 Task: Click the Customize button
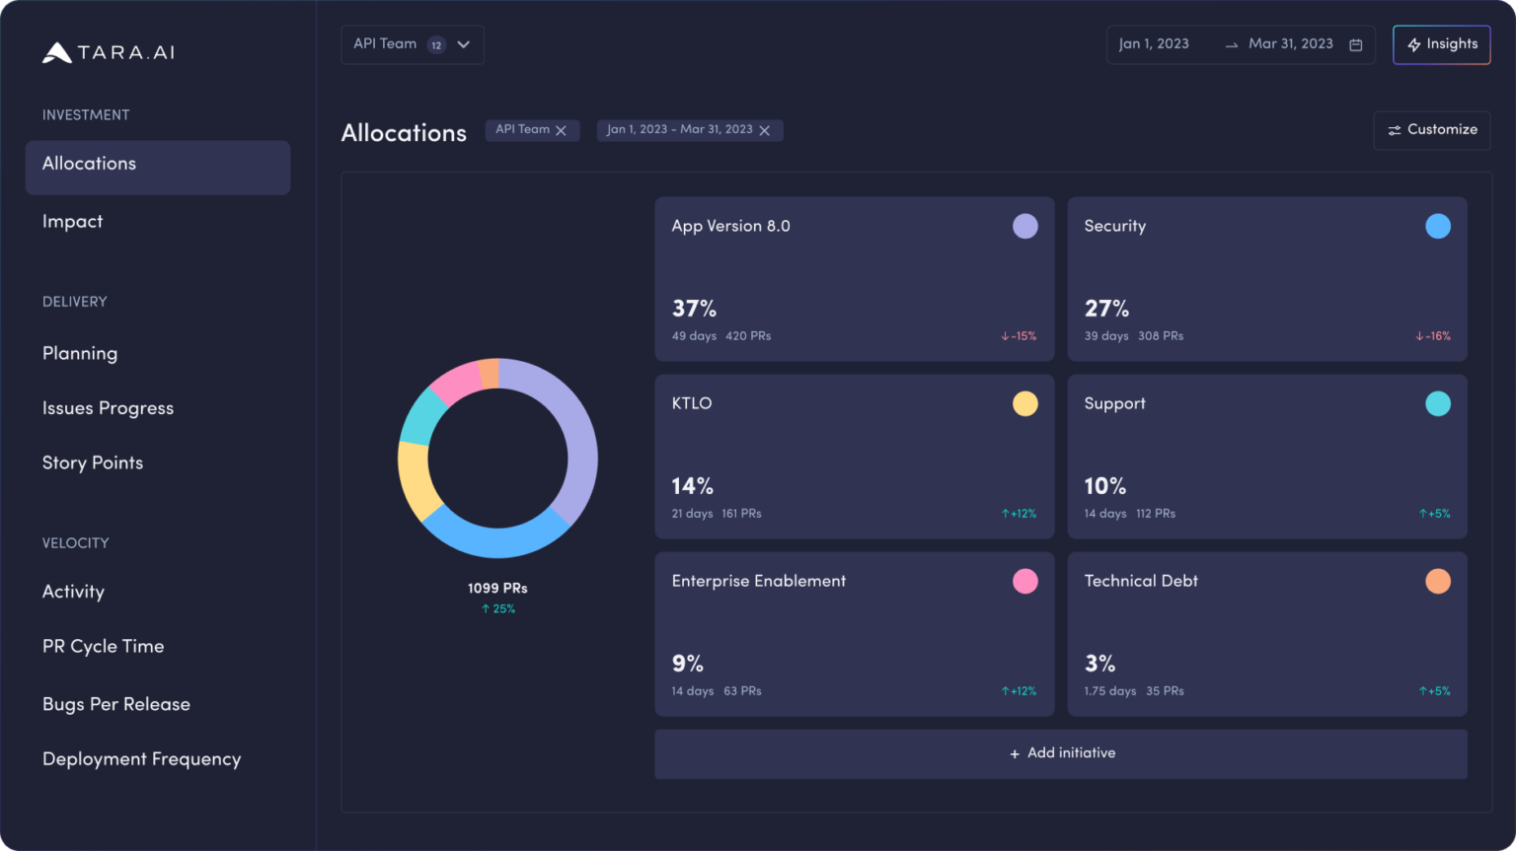pos(1432,129)
